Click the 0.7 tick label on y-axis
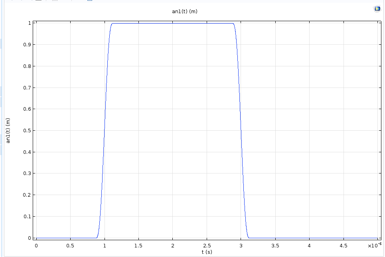 pyautogui.click(x=27, y=88)
